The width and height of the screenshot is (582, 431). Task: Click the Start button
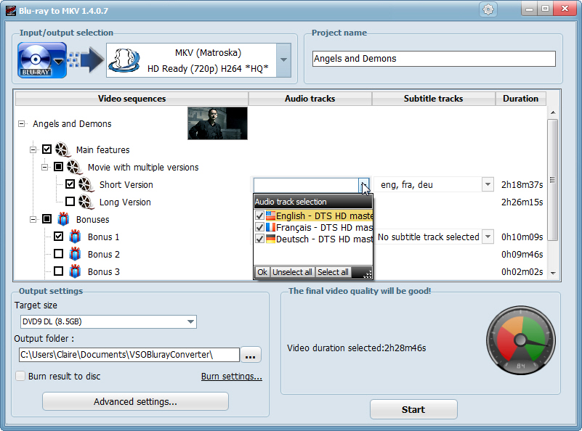coord(413,409)
